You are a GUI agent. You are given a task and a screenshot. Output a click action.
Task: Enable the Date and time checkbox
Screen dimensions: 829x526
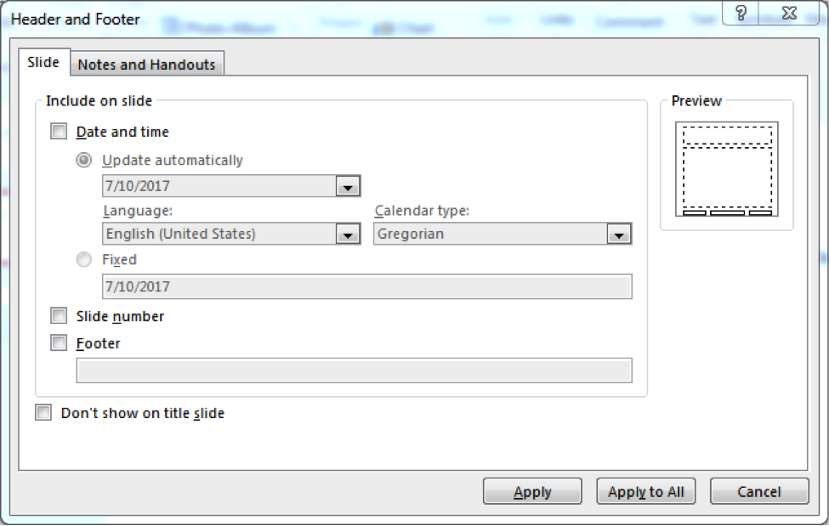(59, 131)
